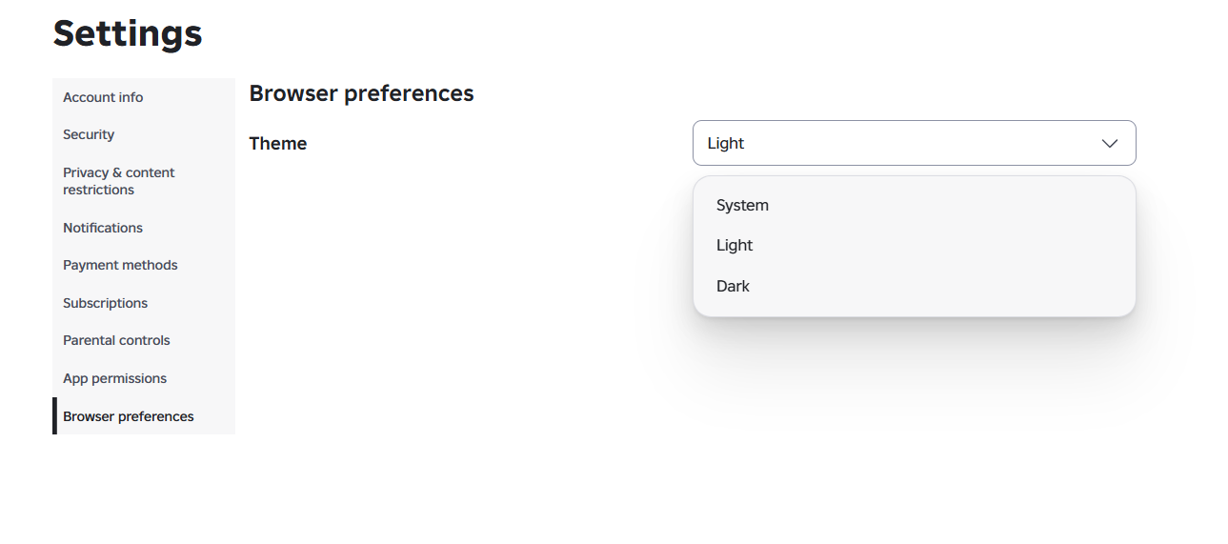1228x544 pixels.
Task: Choose System from the theme options
Action: pyautogui.click(x=914, y=205)
